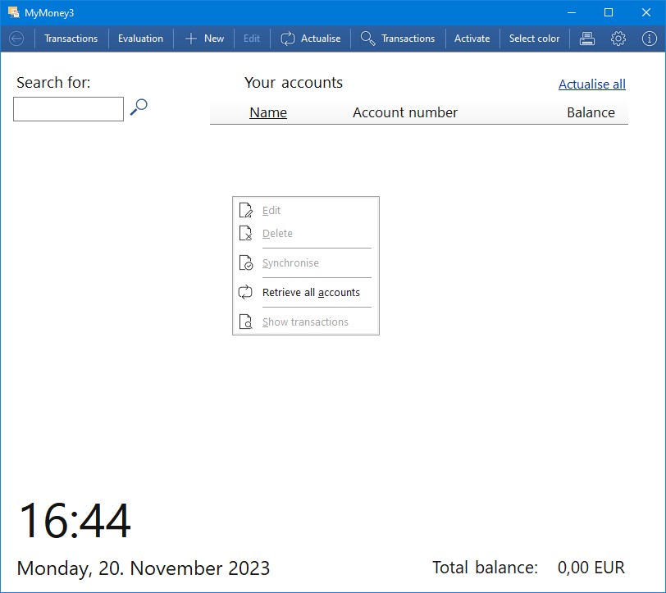Click the Synchronise icon in context menu
666x593 pixels.
coord(246,262)
